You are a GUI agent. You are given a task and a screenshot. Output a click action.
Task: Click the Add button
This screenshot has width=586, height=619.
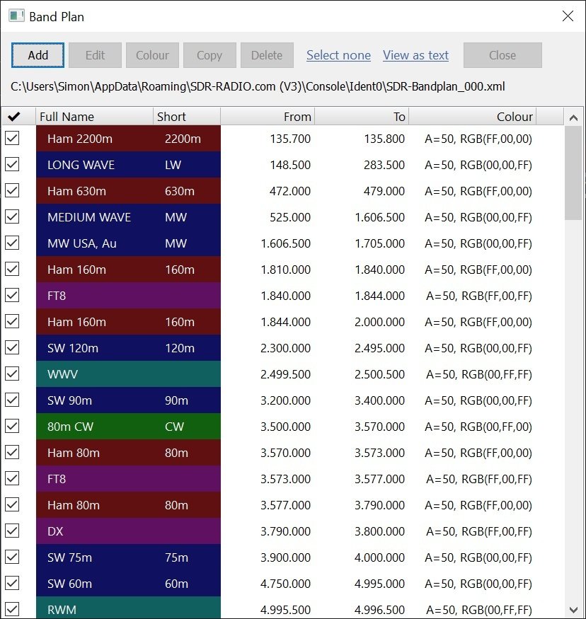click(x=38, y=55)
